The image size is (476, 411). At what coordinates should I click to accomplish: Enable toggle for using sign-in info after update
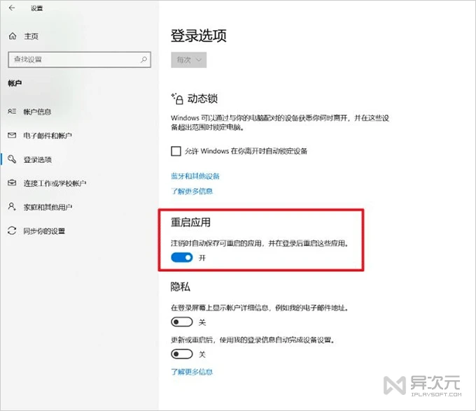tap(182, 354)
